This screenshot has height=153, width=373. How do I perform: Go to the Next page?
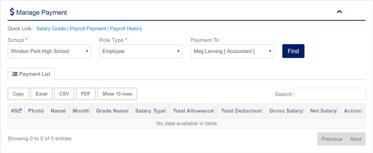coord(356,139)
